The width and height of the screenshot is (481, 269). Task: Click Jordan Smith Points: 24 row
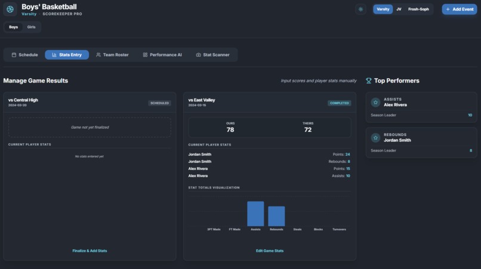269,154
